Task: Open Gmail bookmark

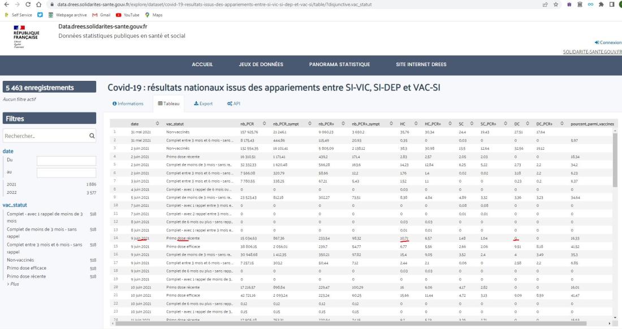Action: 101,15
